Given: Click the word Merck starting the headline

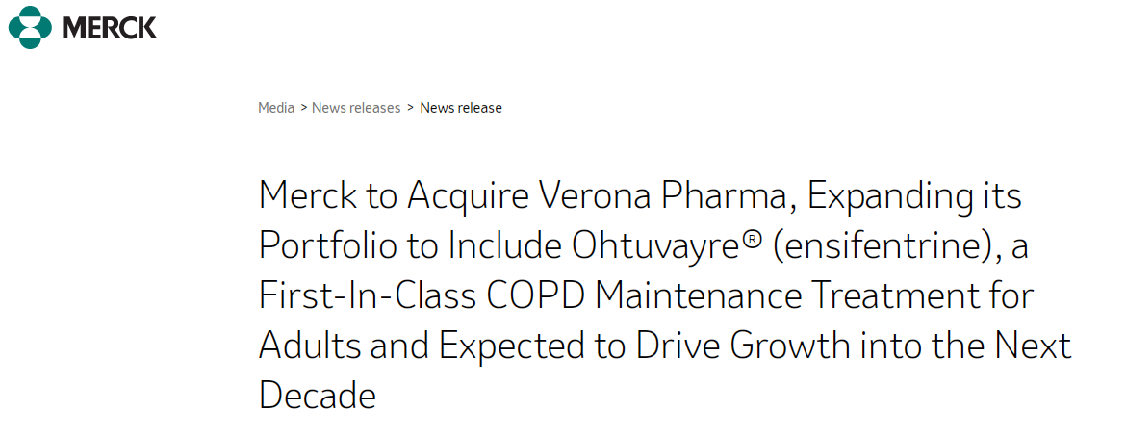Looking at the screenshot, I should pyautogui.click(x=307, y=196).
